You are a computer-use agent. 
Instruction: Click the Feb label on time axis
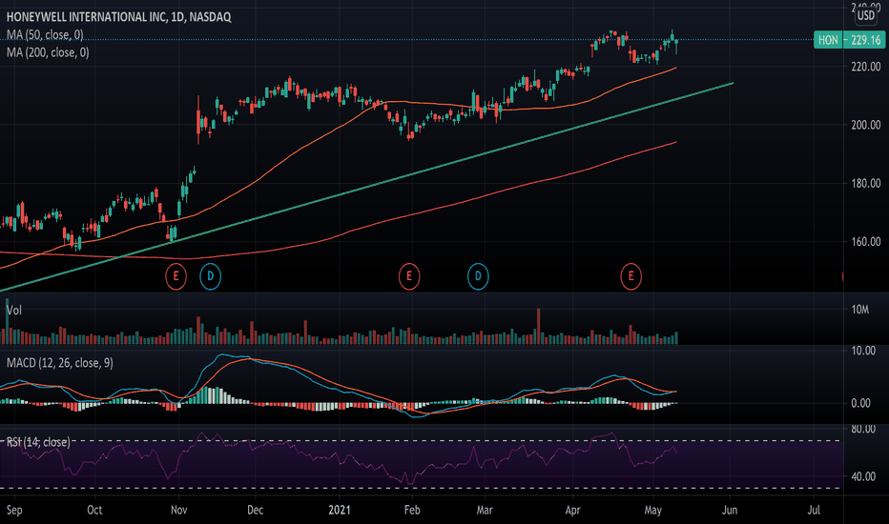[x=412, y=510]
